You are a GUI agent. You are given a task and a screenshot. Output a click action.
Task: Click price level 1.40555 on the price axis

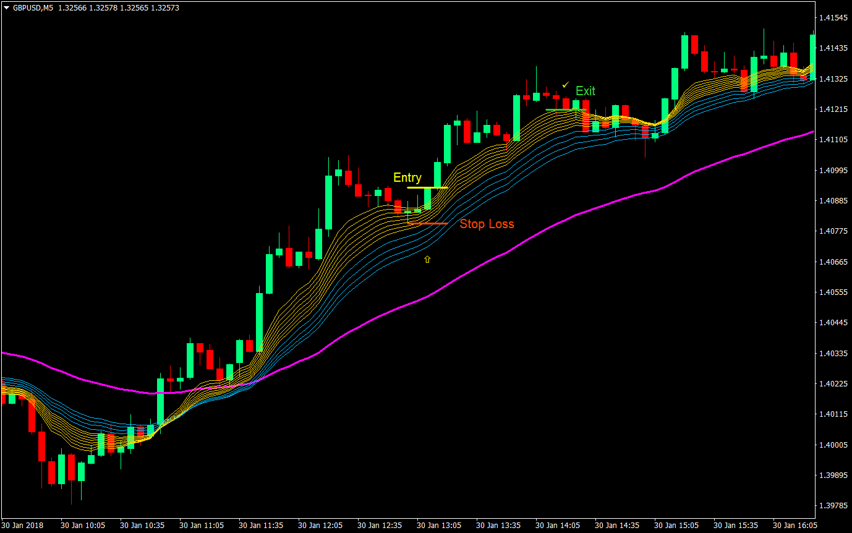pos(833,292)
